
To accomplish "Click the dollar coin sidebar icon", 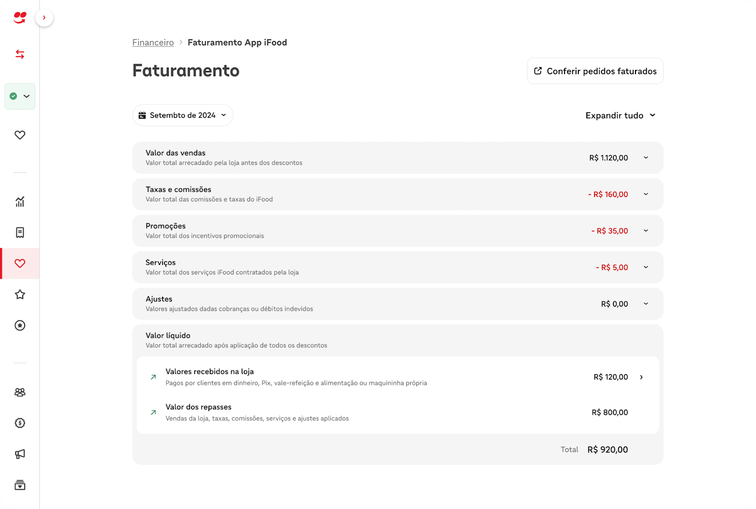I will pos(20,423).
